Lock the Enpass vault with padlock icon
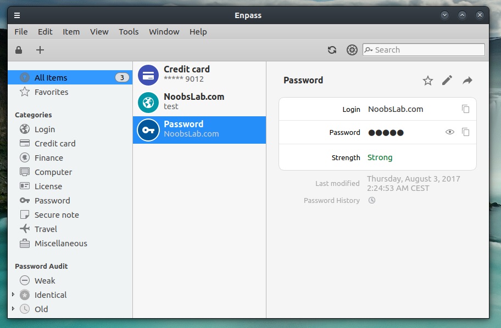 (x=19, y=50)
